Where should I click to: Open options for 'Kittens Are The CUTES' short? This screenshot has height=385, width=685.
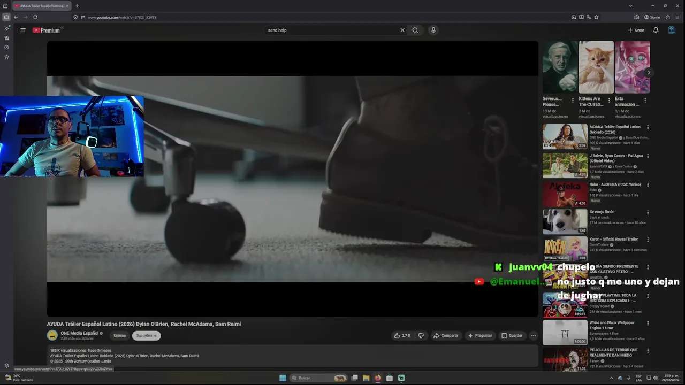[x=609, y=100]
